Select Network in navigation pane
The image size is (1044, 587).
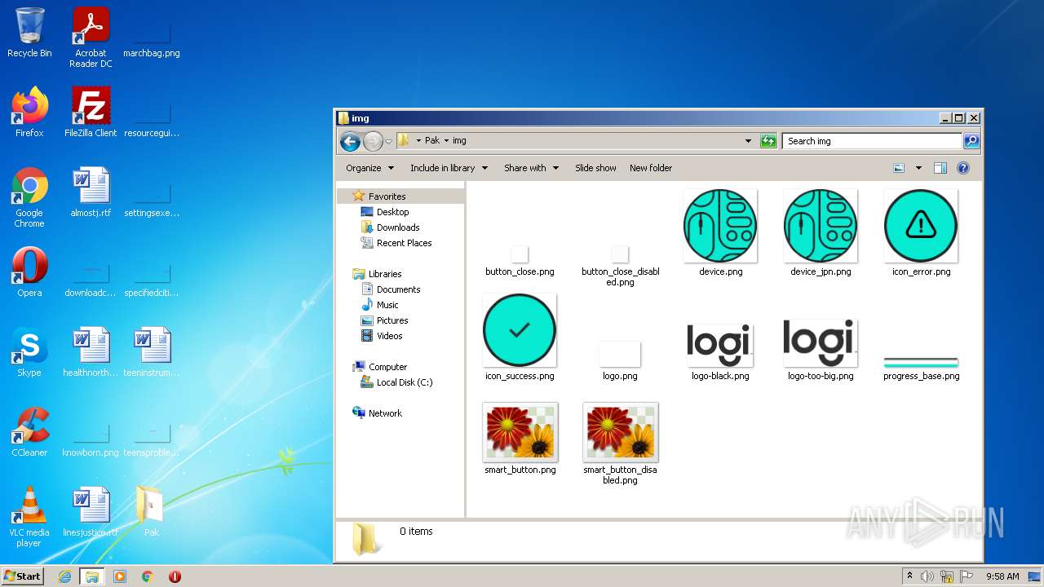385,413
